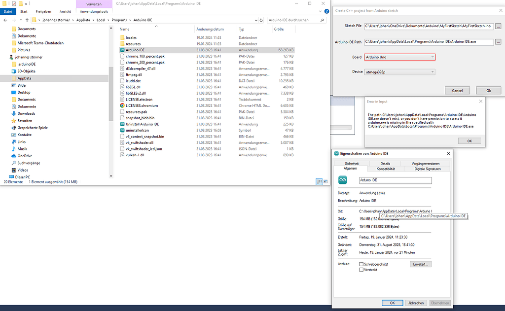Click the Programs breadcrumb in address bar

coord(119,20)
